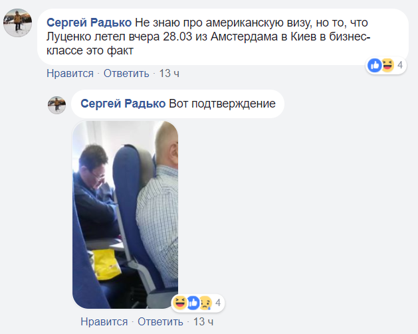The height and width of the screenshot is (334, 418).
Task: Open the large commenter profile avatar
Action: [x=17, y=23]
